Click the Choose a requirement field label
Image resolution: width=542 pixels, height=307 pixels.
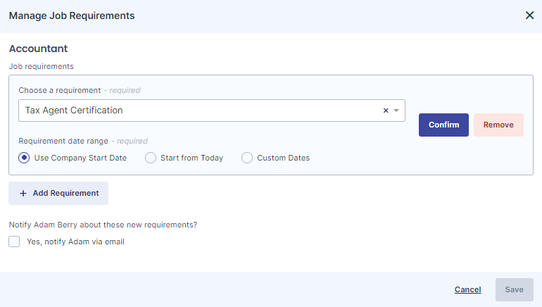coord(60,90)
